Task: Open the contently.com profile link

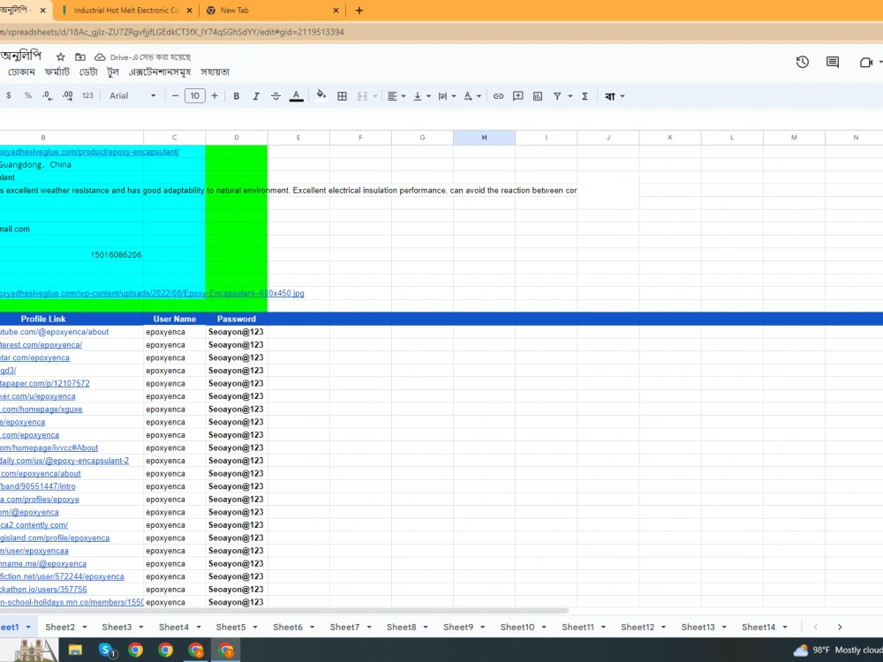Action: point(34,525)
